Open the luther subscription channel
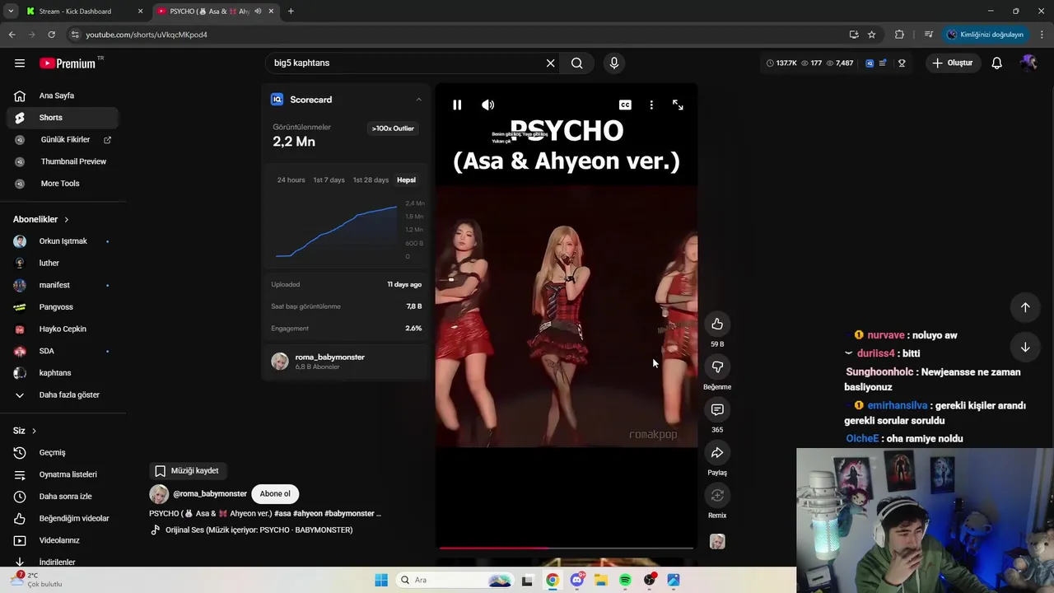The width and height of the screenshot is (1054, 593). coord(63,263)
